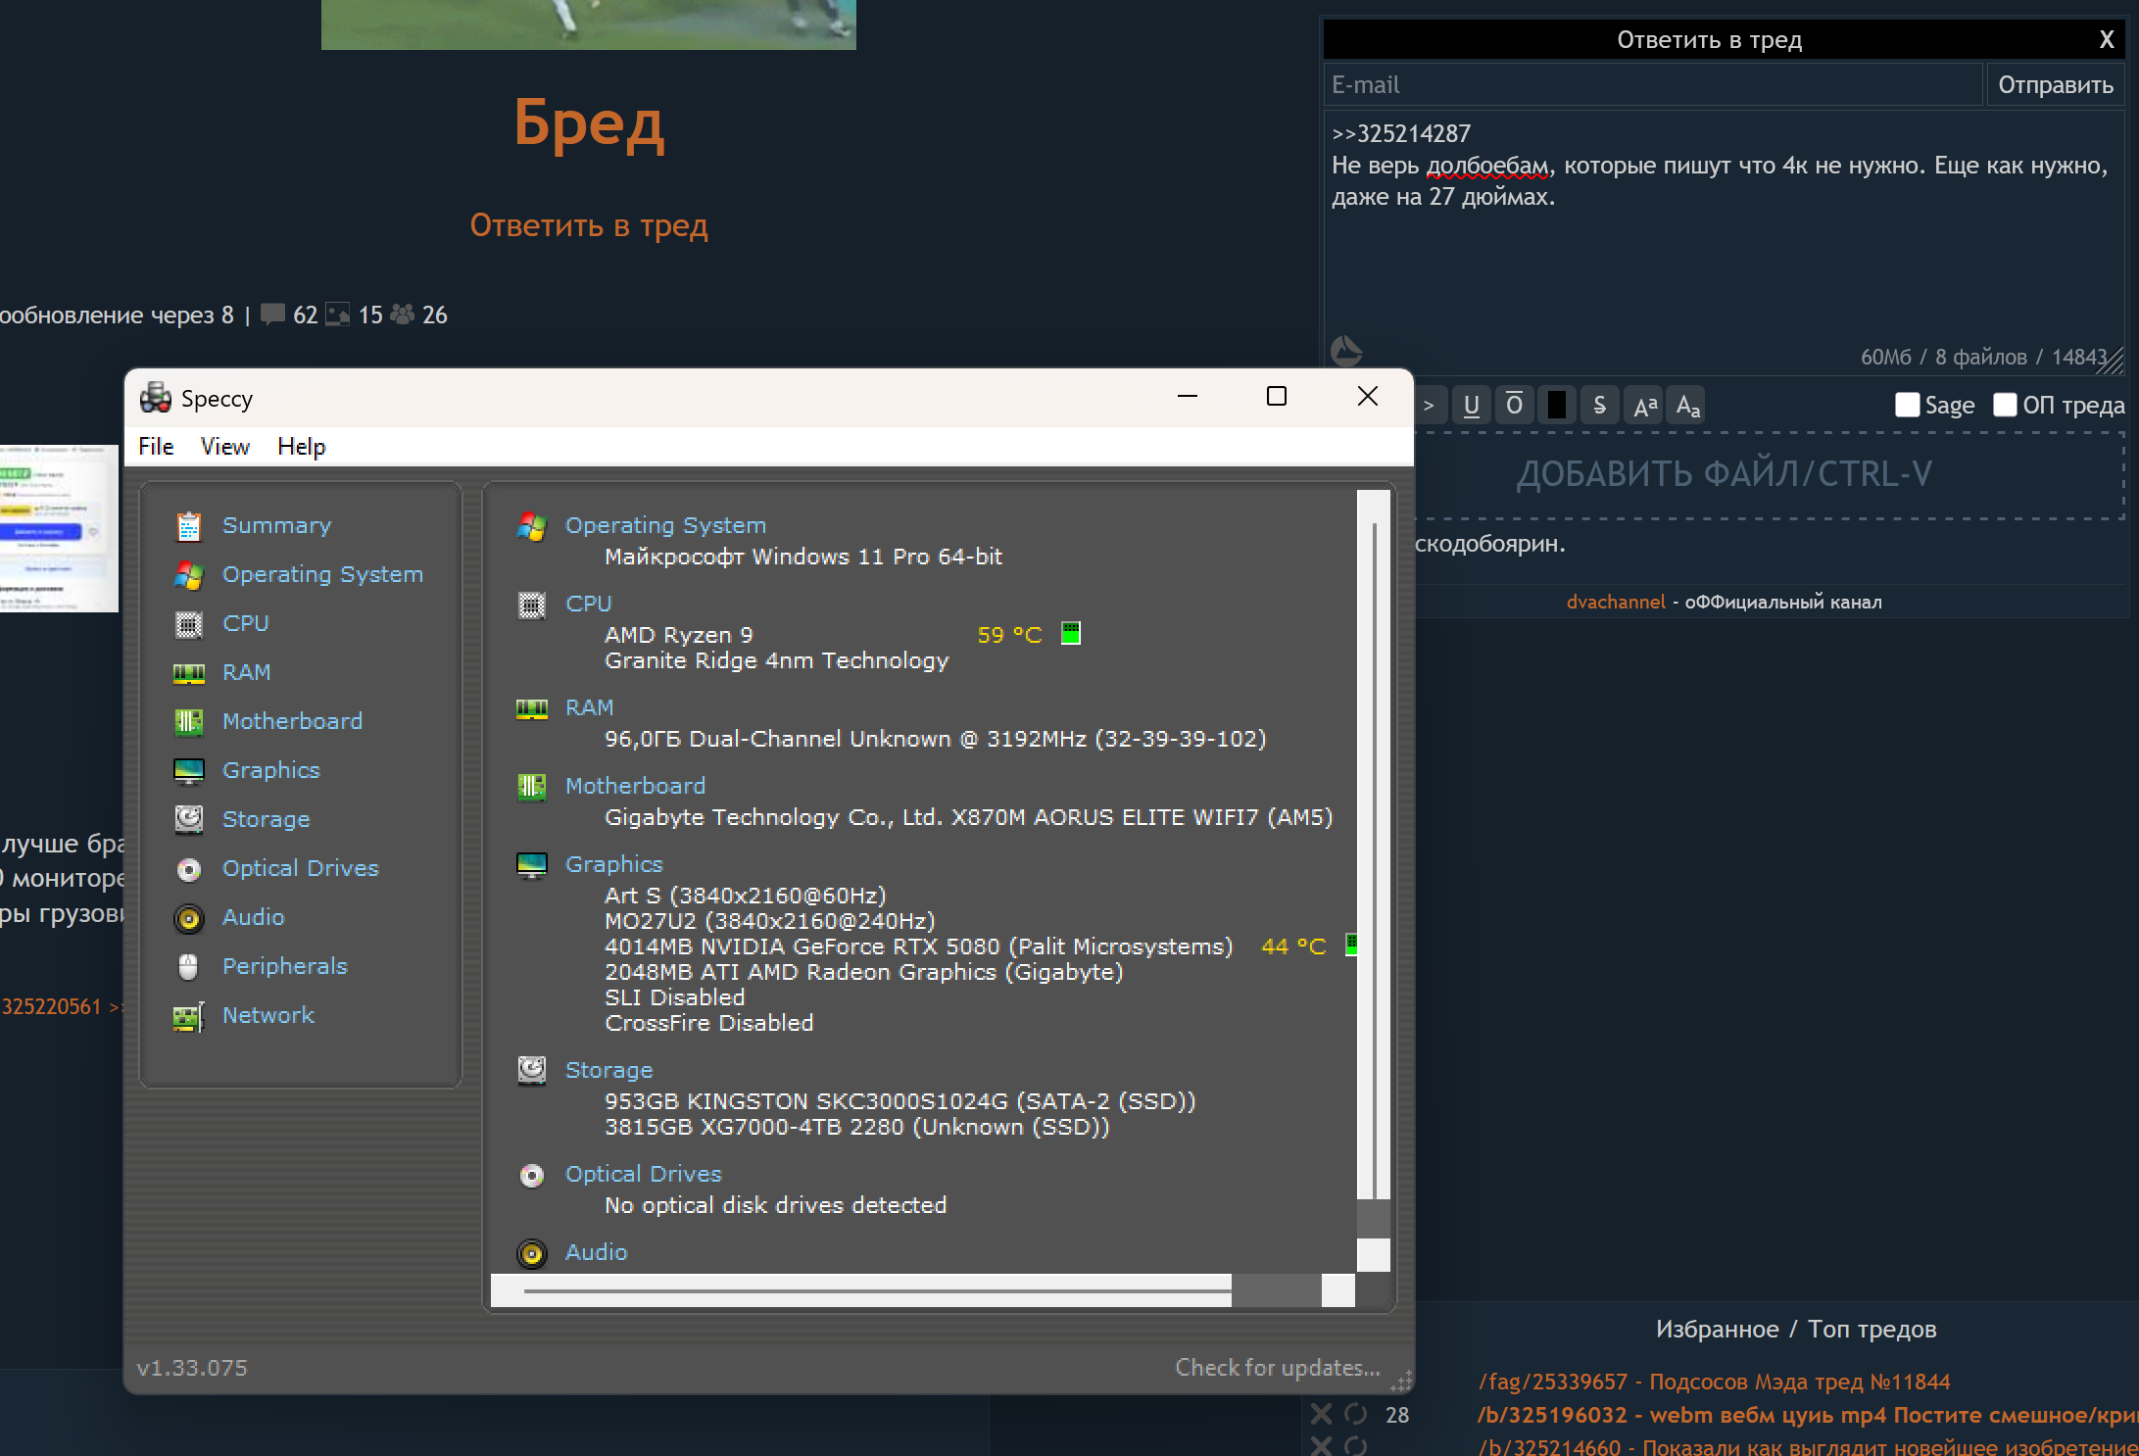Viewport: 2139px width, 1456px height.
Task: Click the underline formatting button
Action: click(x=1471, y=406)
